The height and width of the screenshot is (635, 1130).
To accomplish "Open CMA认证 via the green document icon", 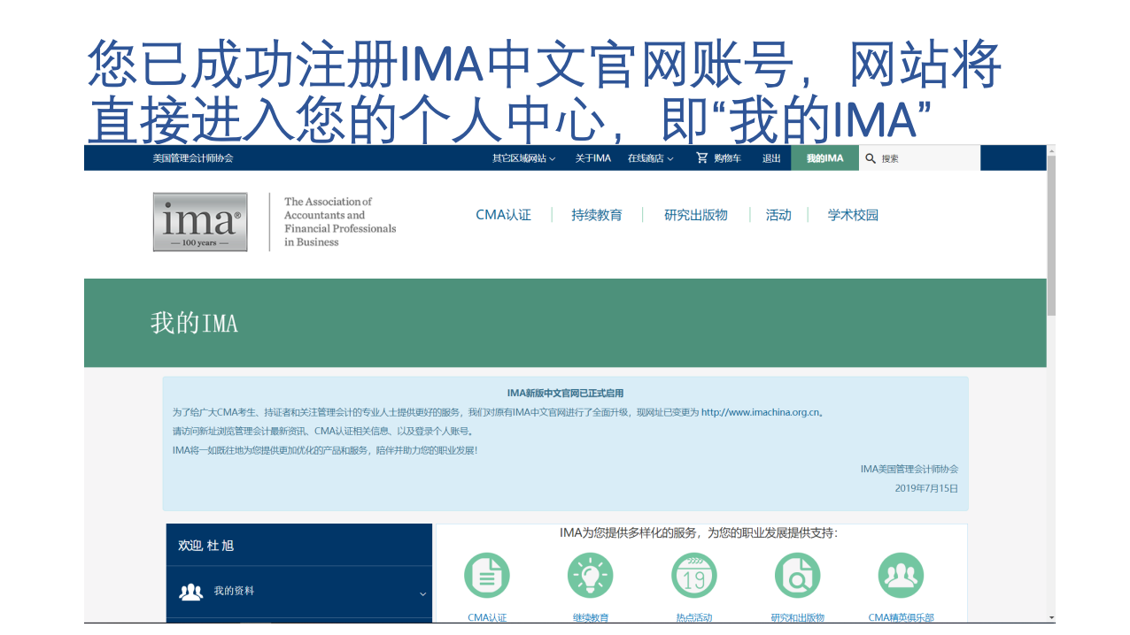I will (x=486, y=575).
